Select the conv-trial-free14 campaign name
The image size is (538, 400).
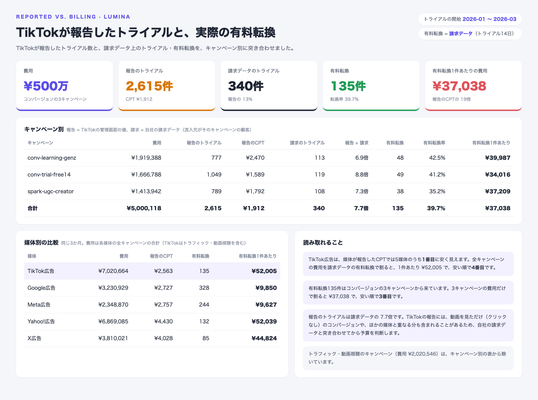click(x=49, y=174)
